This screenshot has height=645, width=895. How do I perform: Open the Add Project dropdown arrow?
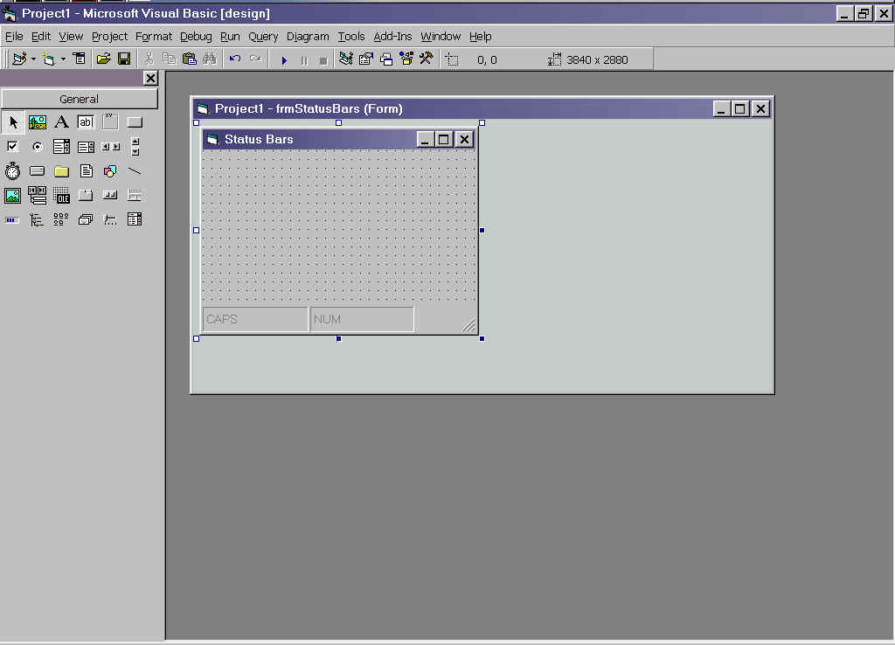coord(34,59)
